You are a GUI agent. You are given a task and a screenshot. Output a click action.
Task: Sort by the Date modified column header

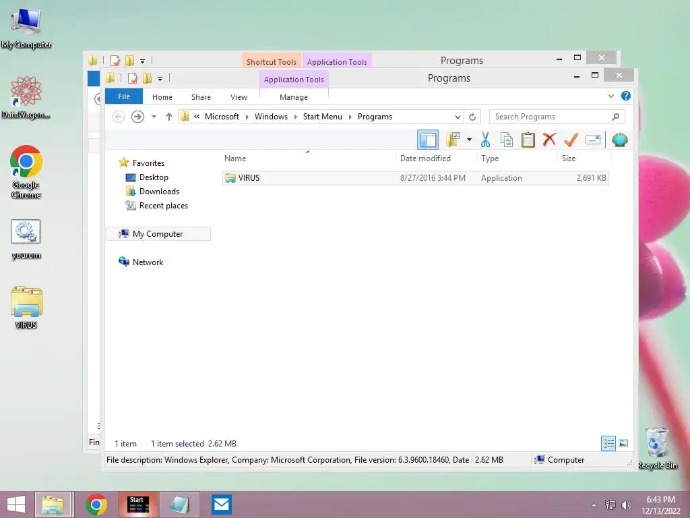click(x=426, y=158)
